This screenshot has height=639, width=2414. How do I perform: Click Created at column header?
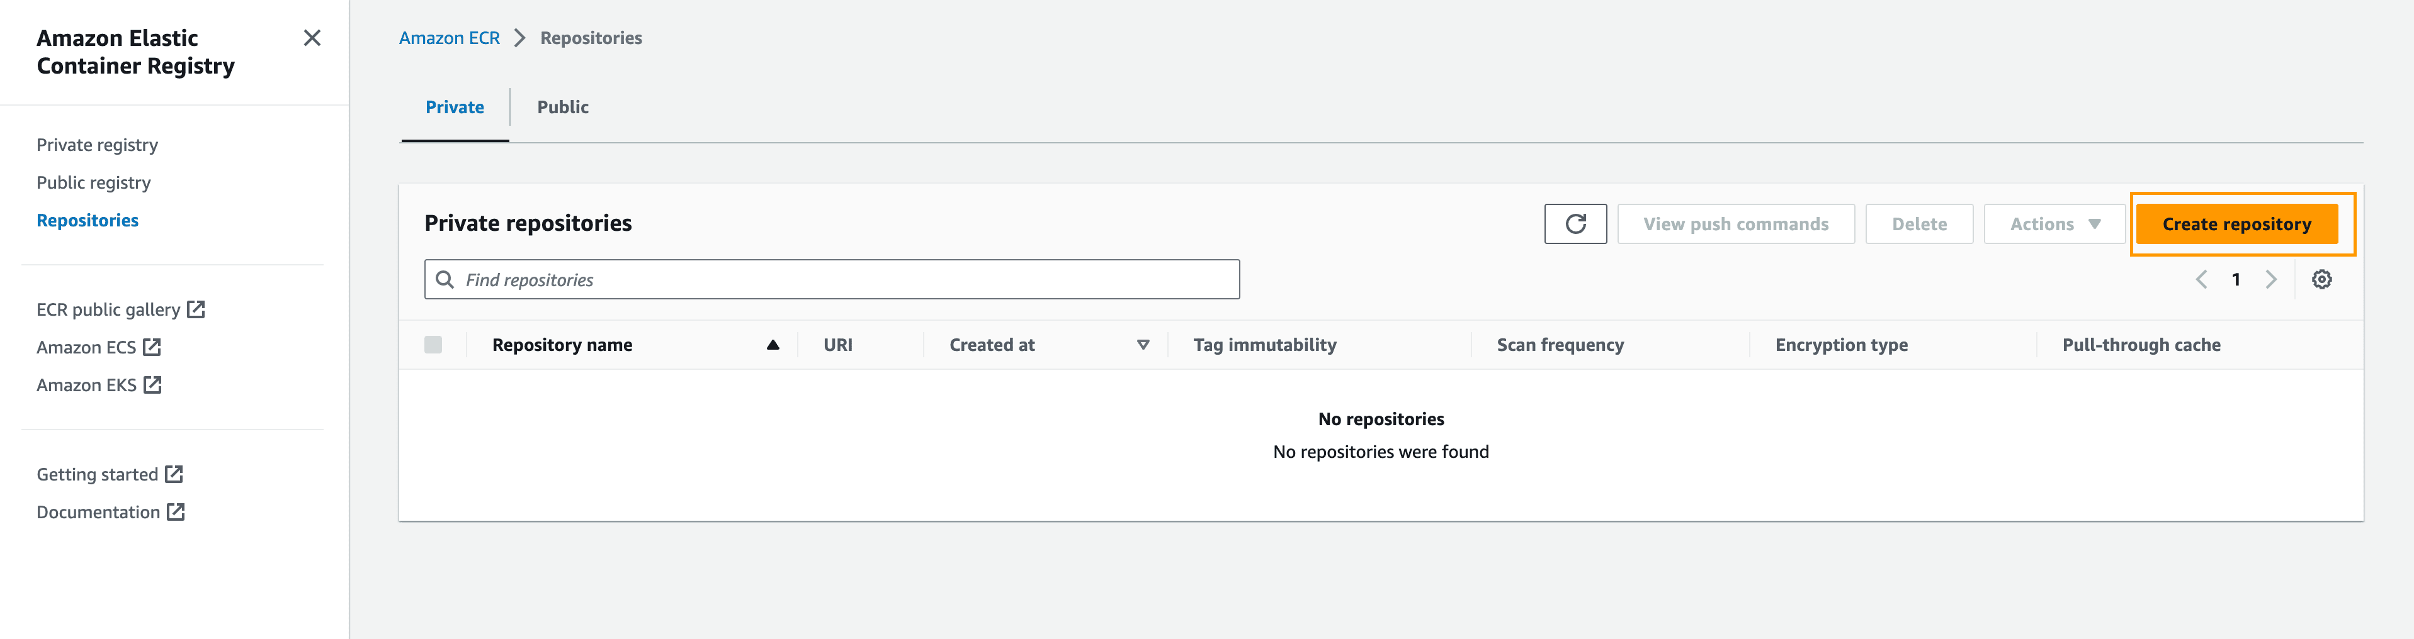coord(992,345)
